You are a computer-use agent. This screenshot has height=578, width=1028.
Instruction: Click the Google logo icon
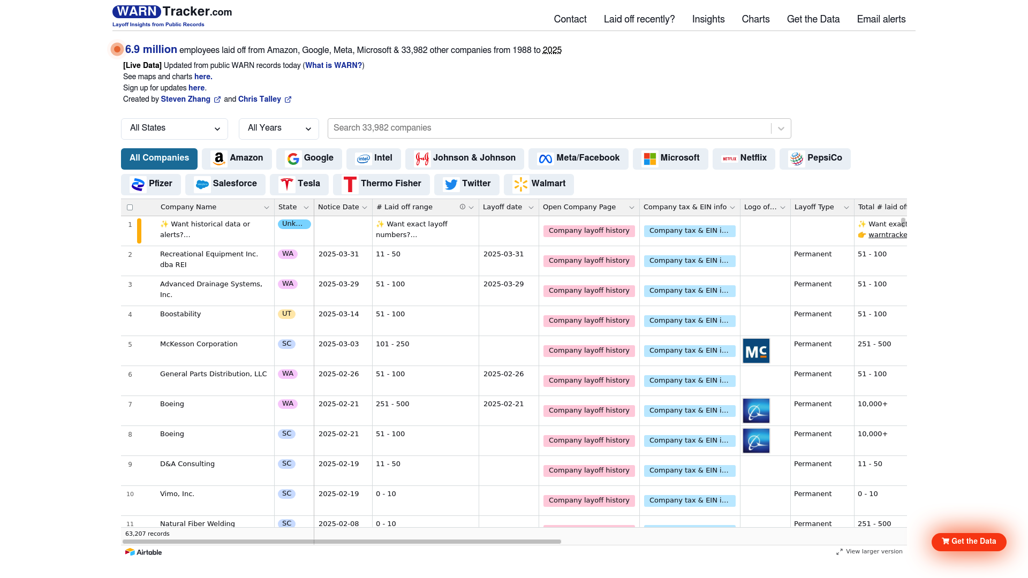[x=293, y=158]
